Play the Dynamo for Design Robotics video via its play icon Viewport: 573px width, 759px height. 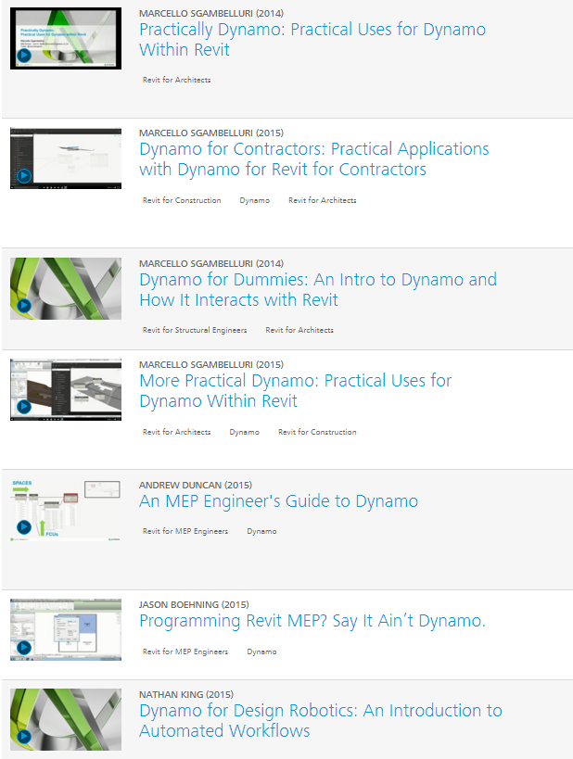coord(24,736)
